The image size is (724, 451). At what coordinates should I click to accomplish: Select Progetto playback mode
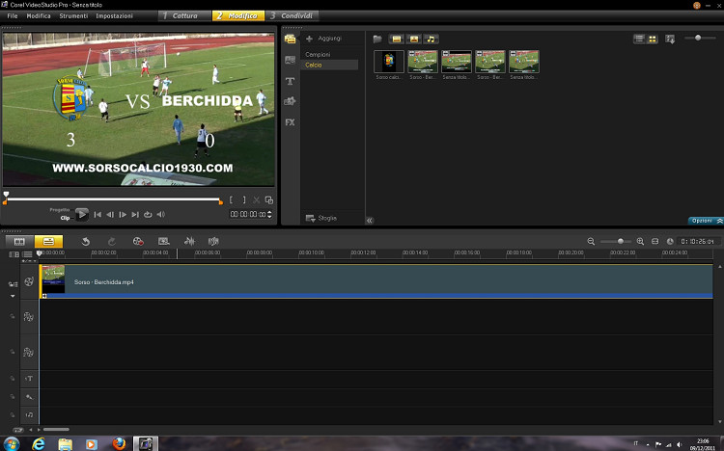60,210
